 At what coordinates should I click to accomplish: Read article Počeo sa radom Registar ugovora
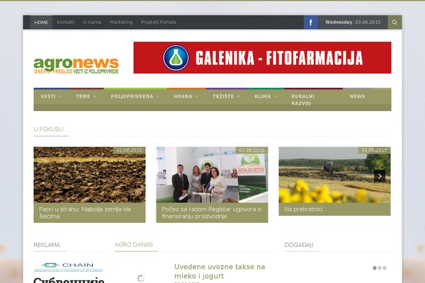click(211, 213)
